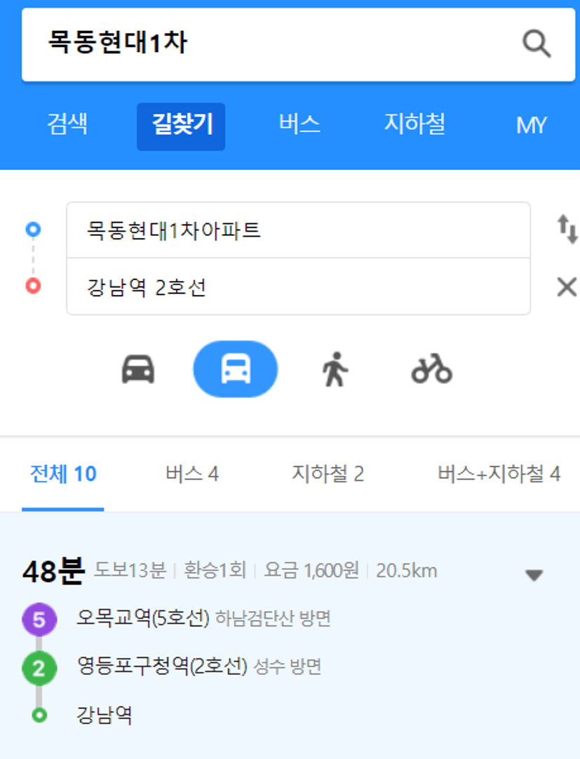Filter results by 버스 4
The image size is (580, 759).
pyautogui.click(x=192, y=473)
